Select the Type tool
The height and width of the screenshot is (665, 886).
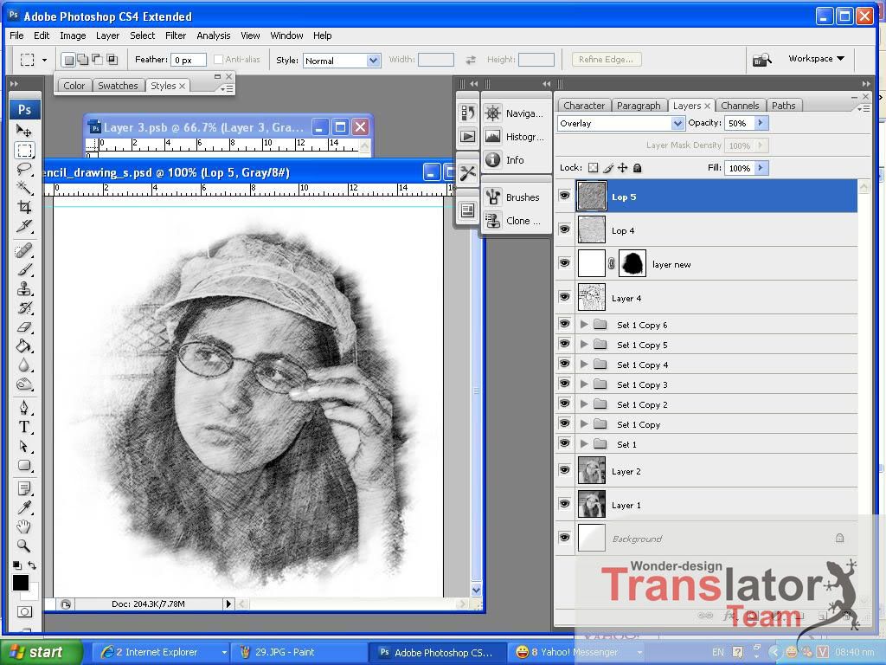click(x=24, y=427)
